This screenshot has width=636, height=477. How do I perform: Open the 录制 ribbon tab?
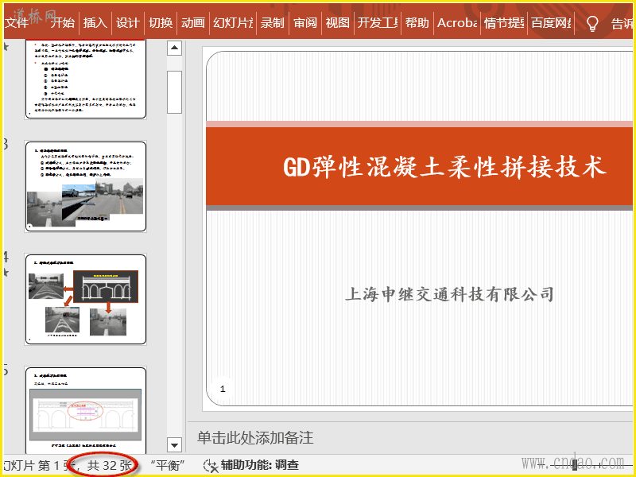(272, 23)
